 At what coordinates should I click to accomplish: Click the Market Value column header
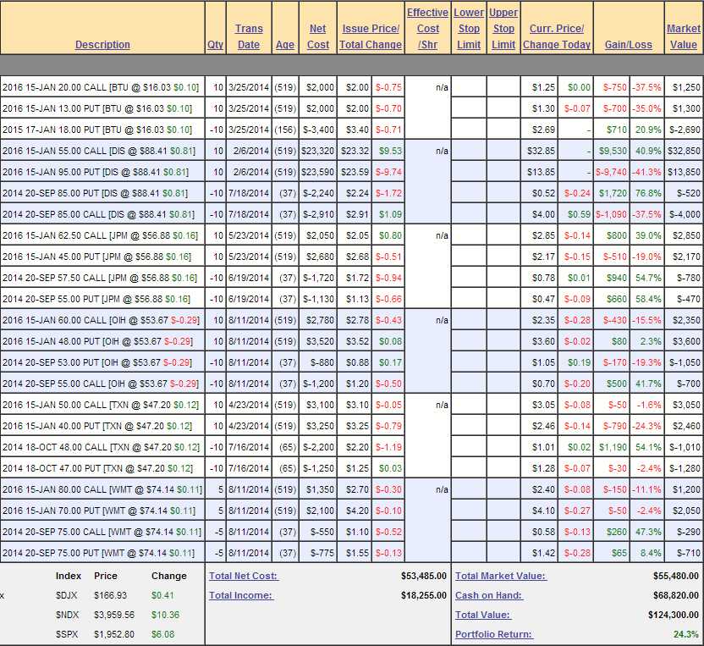click(683, 36)
